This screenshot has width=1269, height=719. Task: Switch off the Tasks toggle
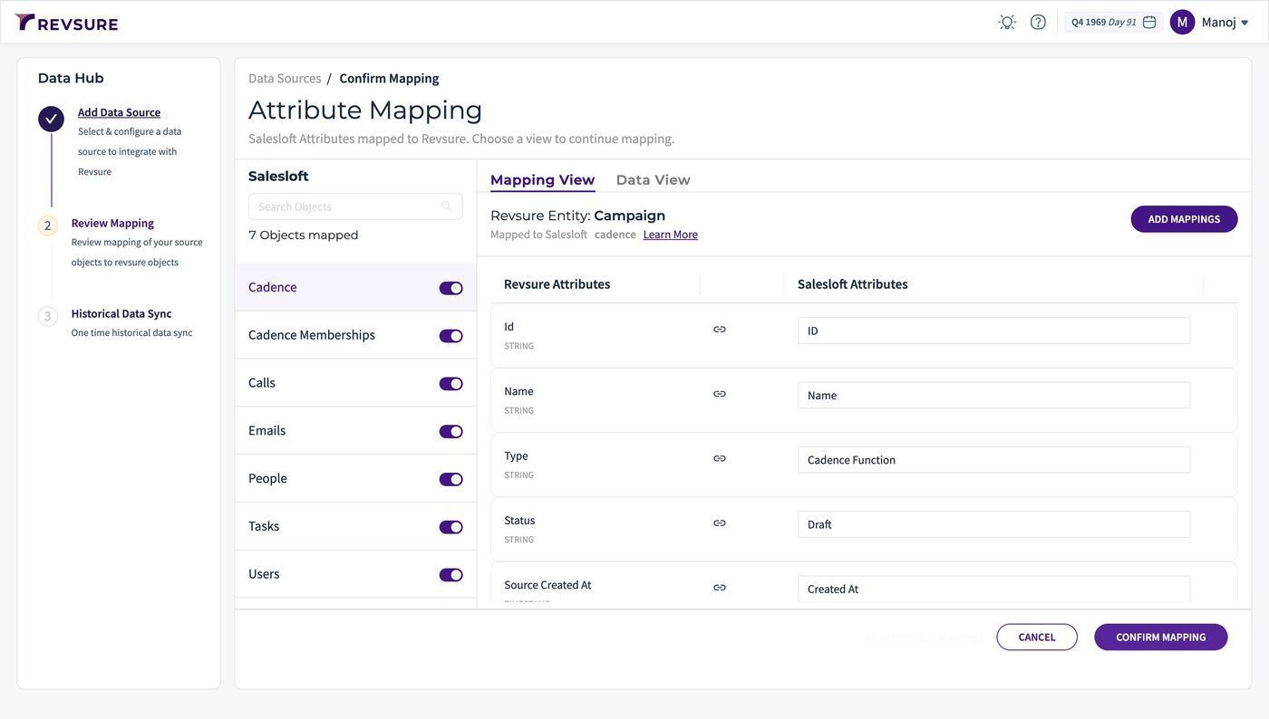[x=451, y=527]
